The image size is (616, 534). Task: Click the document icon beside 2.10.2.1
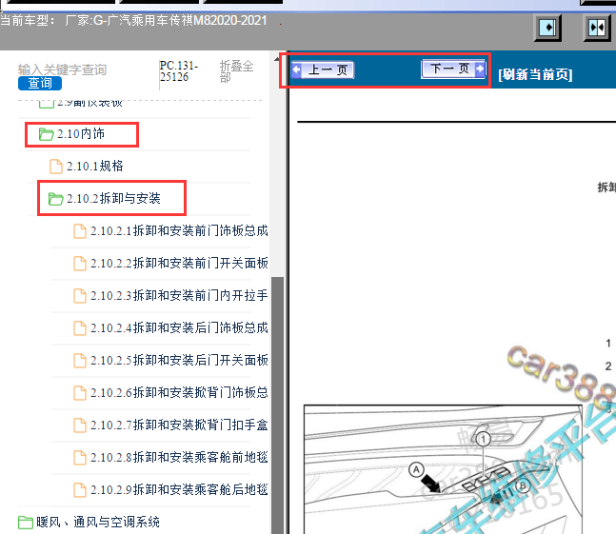pos(80,231)
